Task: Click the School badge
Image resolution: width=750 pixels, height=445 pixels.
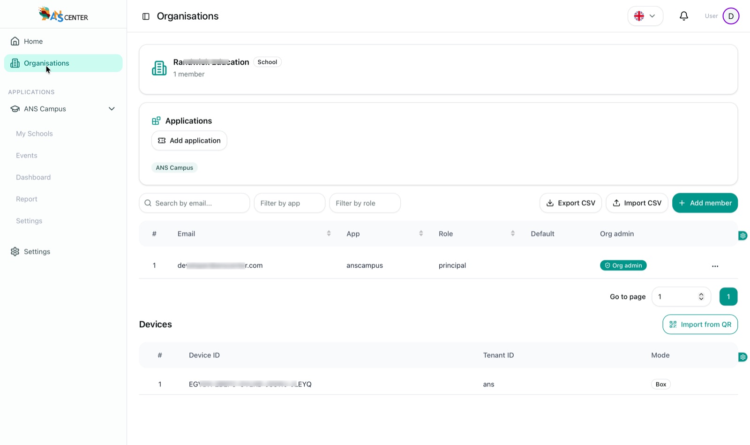Action: [x=267, y=62]
